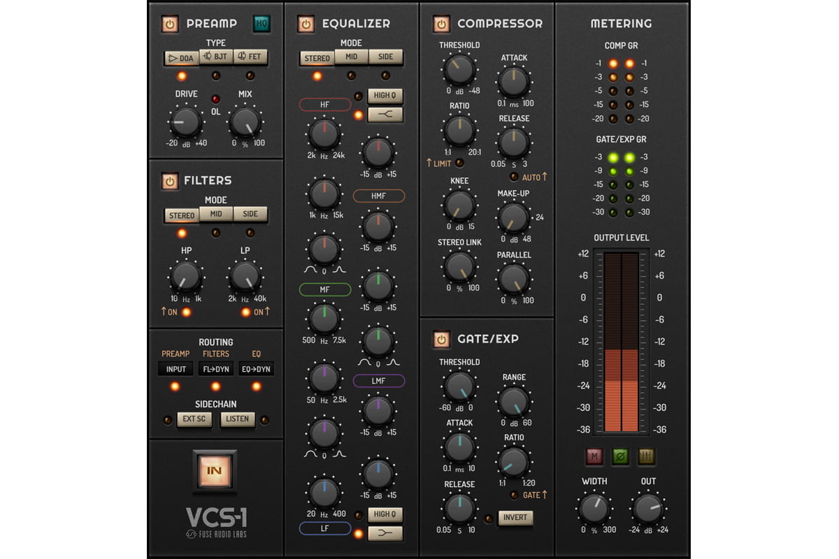Click the compressor ATTACK knob

(x=514, y=82)
